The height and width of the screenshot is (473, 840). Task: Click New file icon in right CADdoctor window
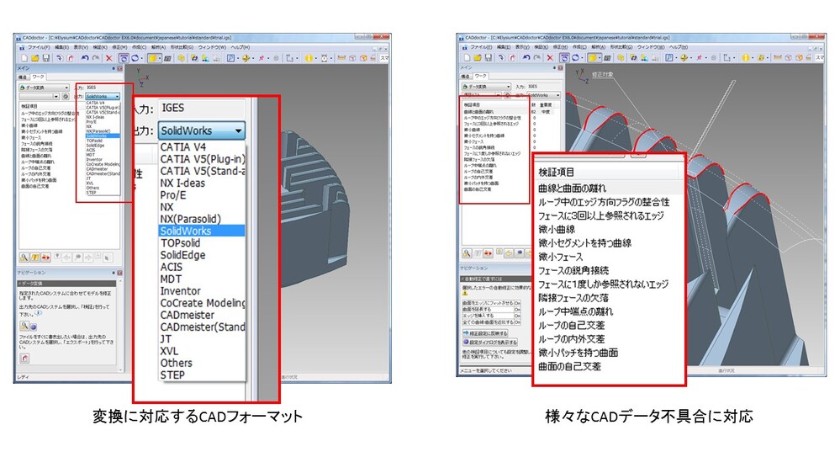coord(467,57)
